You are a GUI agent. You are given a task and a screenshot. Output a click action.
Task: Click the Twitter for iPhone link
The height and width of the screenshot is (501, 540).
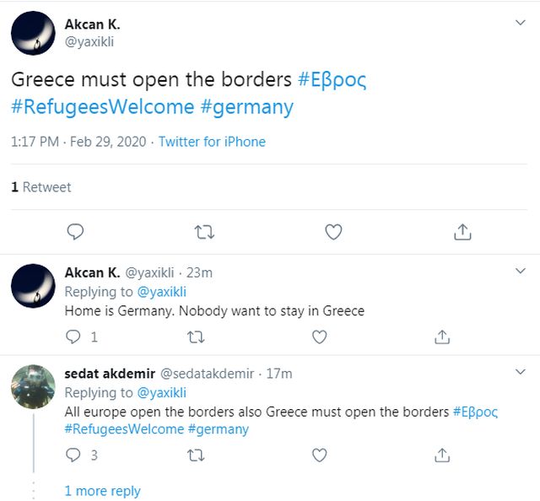click(212, 142)
